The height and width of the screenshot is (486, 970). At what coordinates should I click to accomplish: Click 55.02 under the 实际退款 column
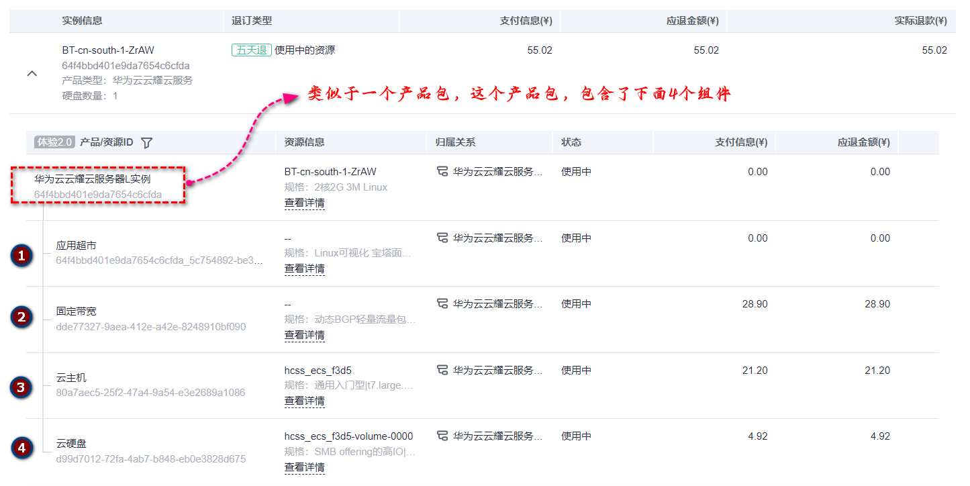click(x=934, y=50)
